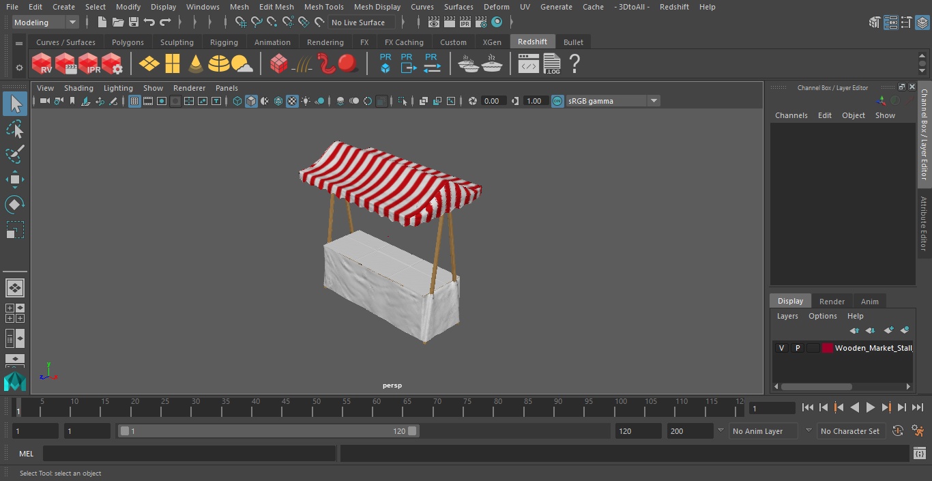Viewport: 932px width, 481px height.
Task: Toggle playback P box for Wooden_Market_Stall layer
Action: click(797, 348)
